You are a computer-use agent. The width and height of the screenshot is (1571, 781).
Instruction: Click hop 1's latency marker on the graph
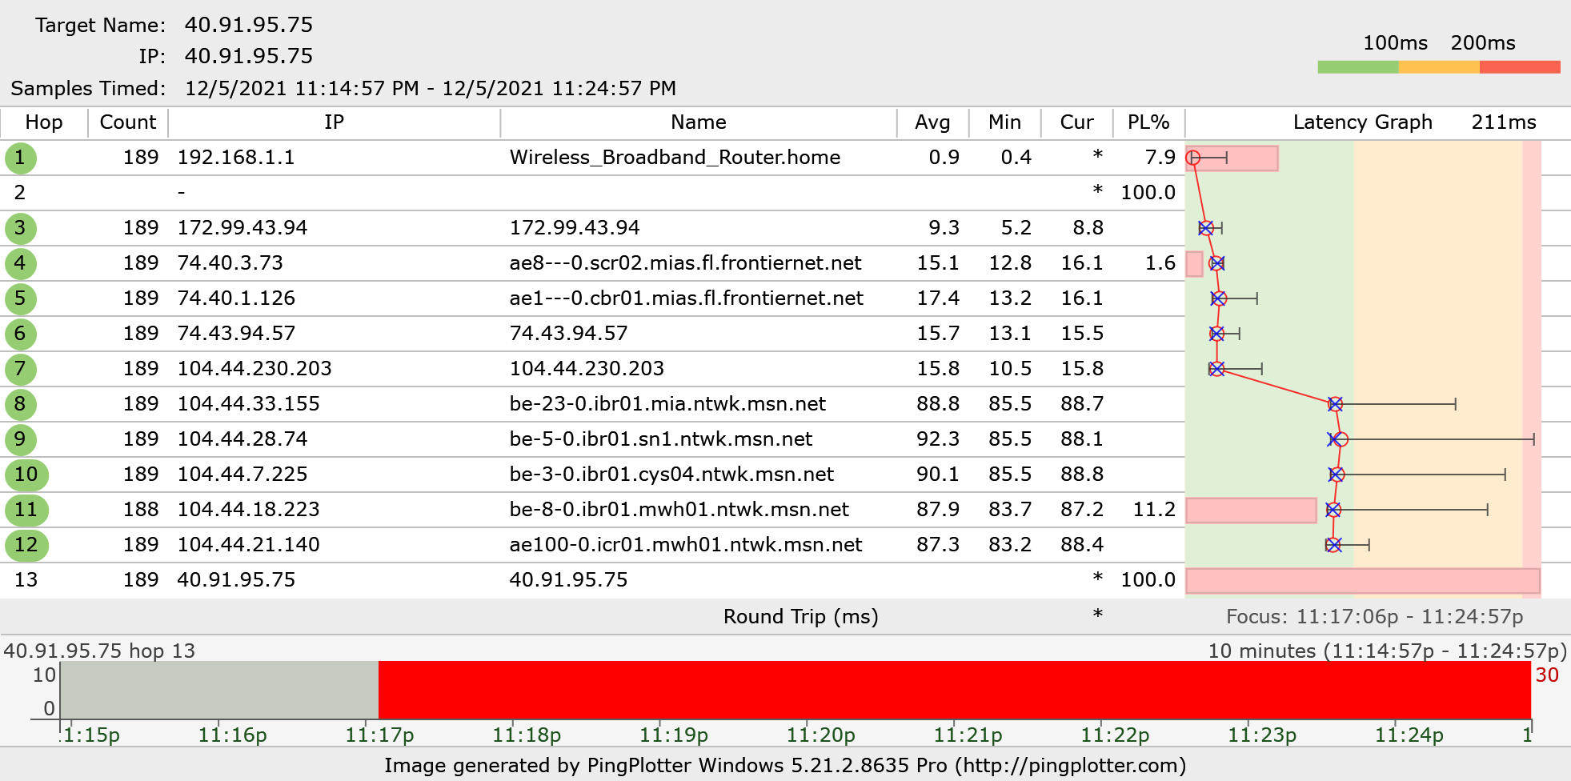point(1192,158)
